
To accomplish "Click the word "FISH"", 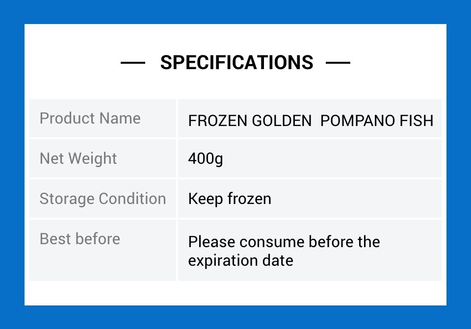I will pos(419,121).
